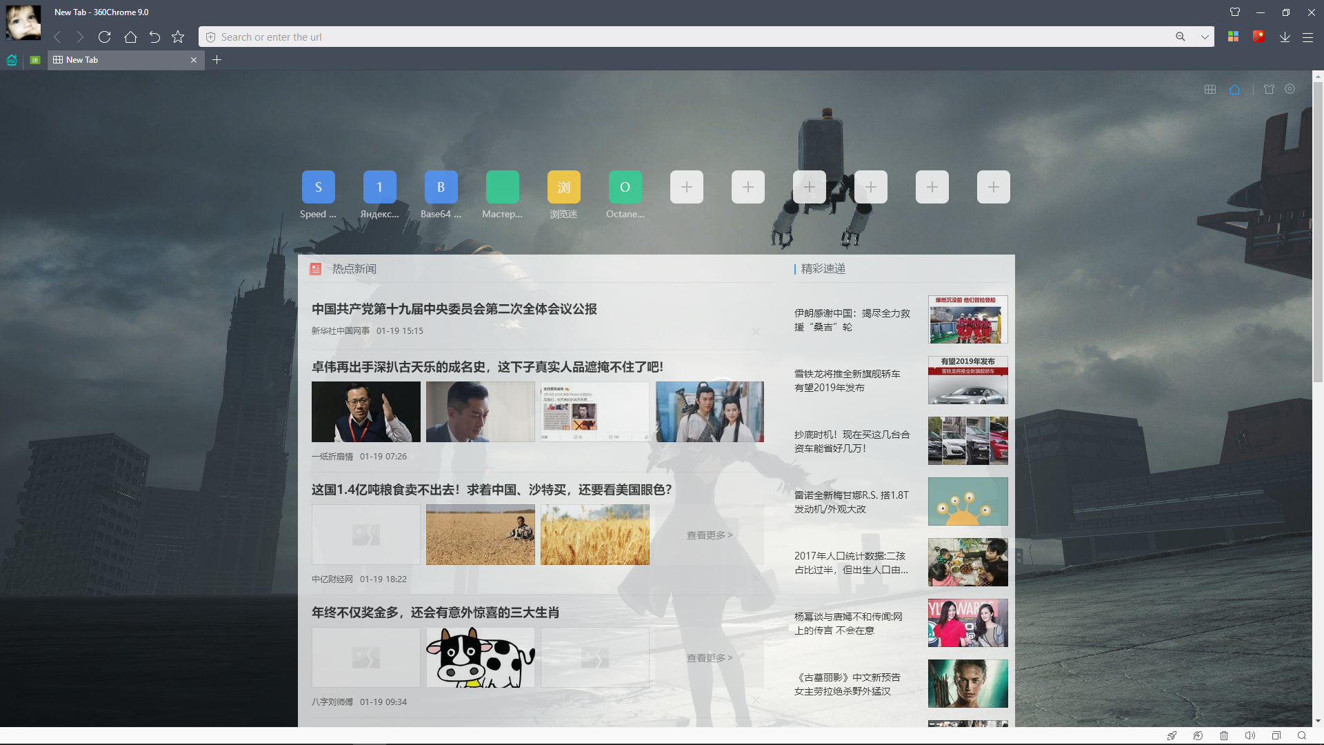Toggle sound with the status bar speaker icon
The width and height of the screenshot is (1324, 745).
point(1250,736)
